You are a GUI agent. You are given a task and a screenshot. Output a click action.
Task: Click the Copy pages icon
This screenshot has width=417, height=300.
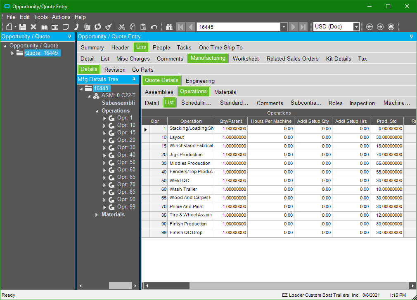[x=133, y=27]
